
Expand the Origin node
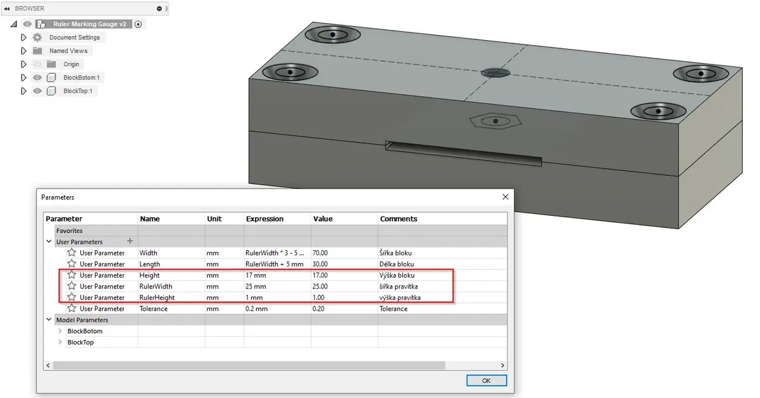coord(23,64)
